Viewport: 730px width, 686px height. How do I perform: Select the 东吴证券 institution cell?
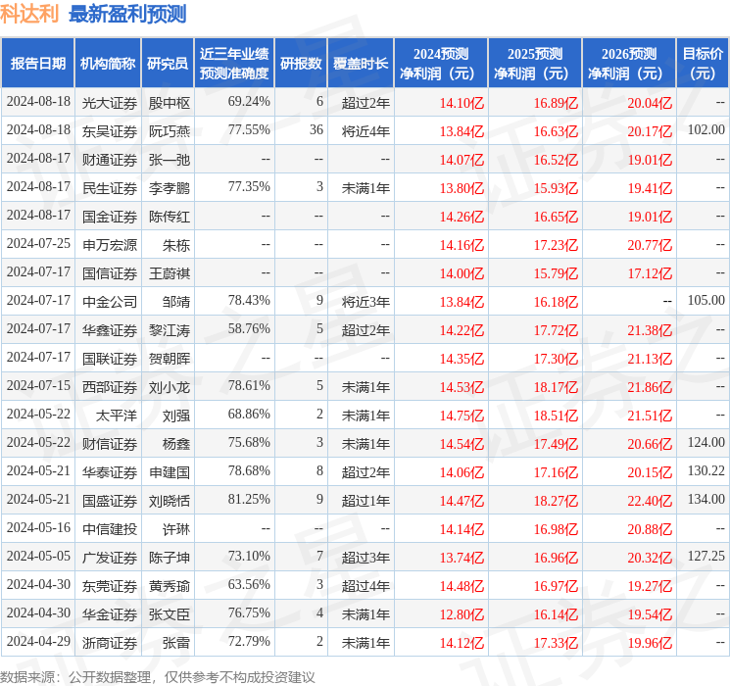pyautogui.click(x=110, y=131)
